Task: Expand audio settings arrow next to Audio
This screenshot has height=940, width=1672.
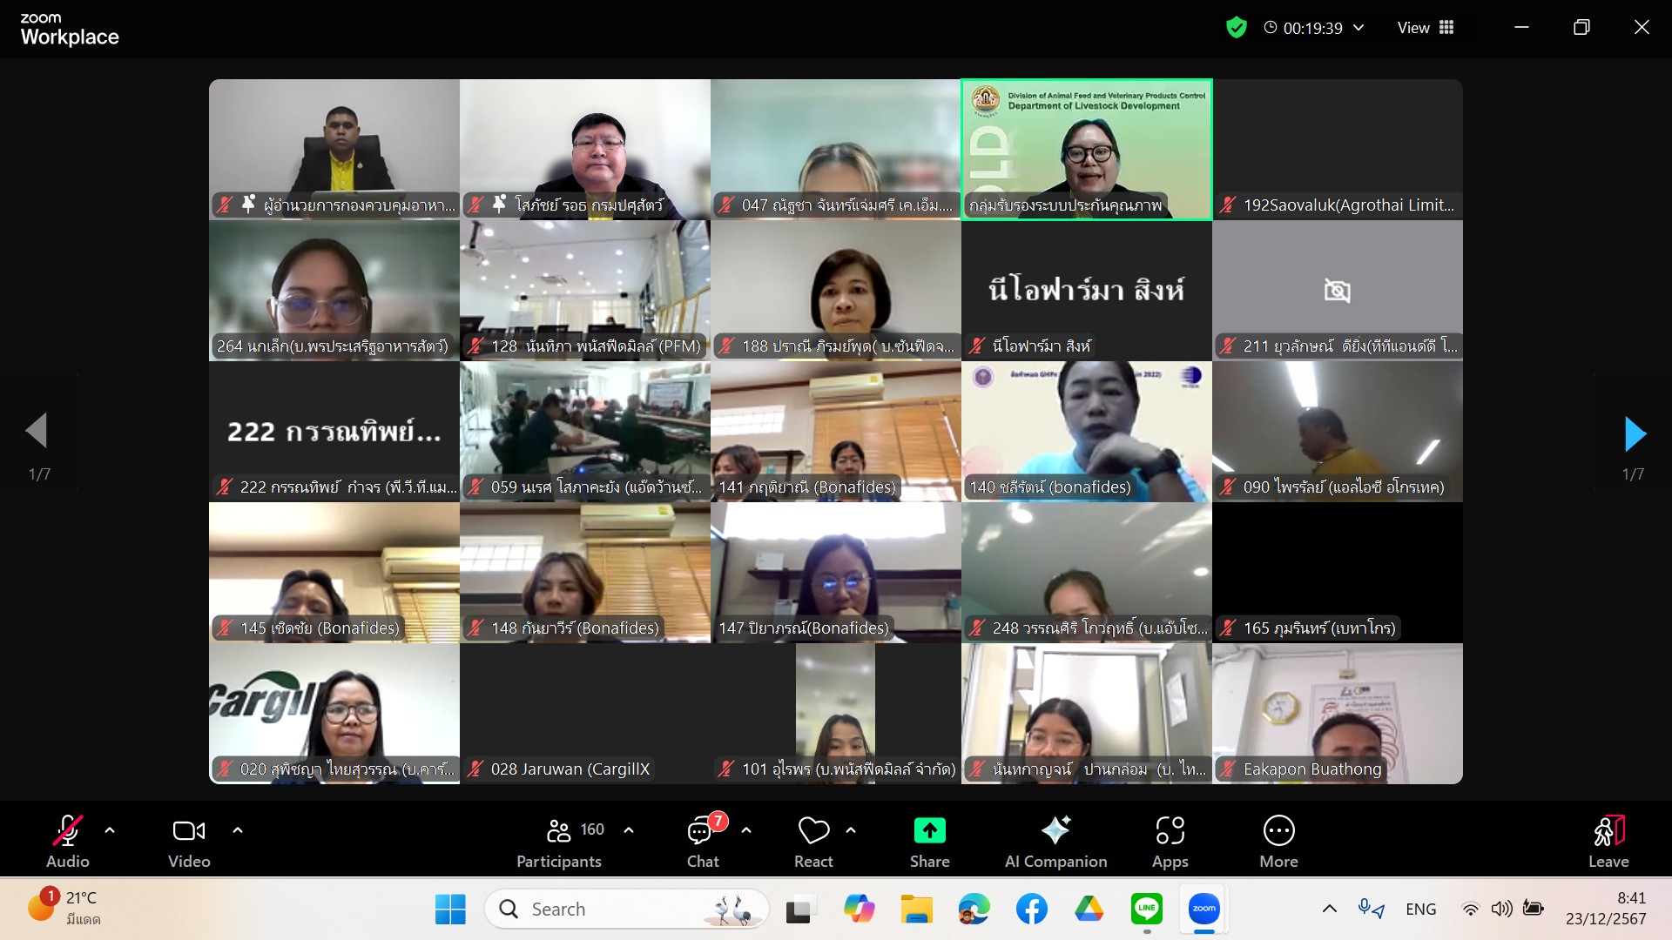Action: click(110, 830)
